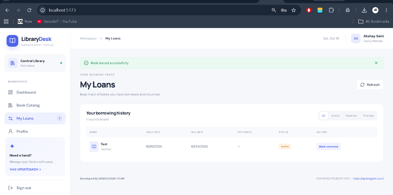Open the saved passwords key icon

click(284, 10)
